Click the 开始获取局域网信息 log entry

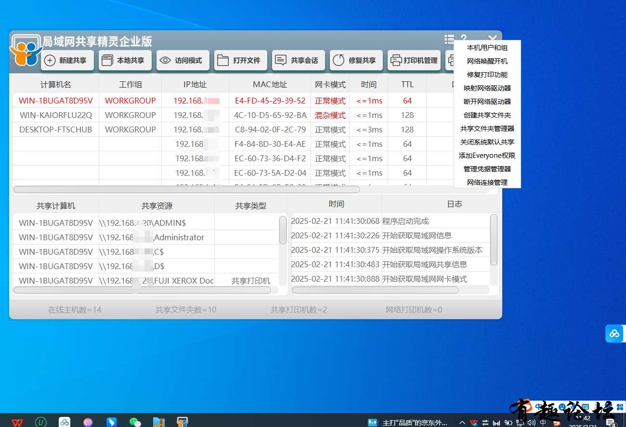(417, 235)
